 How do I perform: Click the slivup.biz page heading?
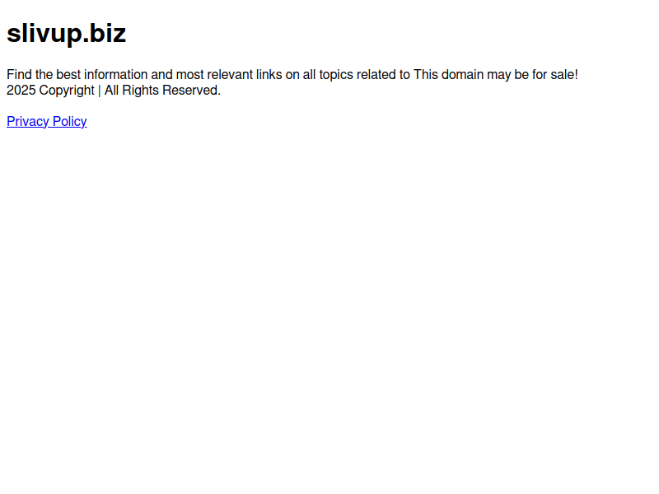[x=67, y=33]
